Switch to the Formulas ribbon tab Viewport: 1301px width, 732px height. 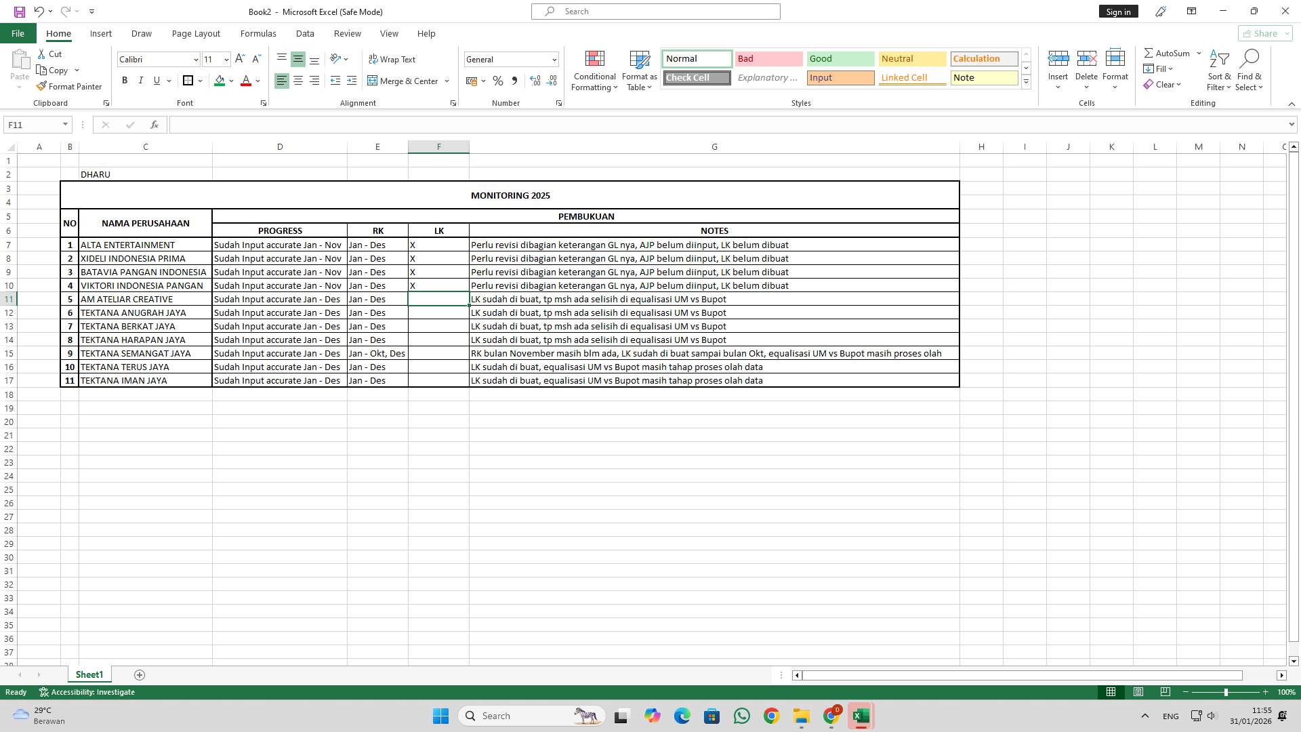point(258,33)
